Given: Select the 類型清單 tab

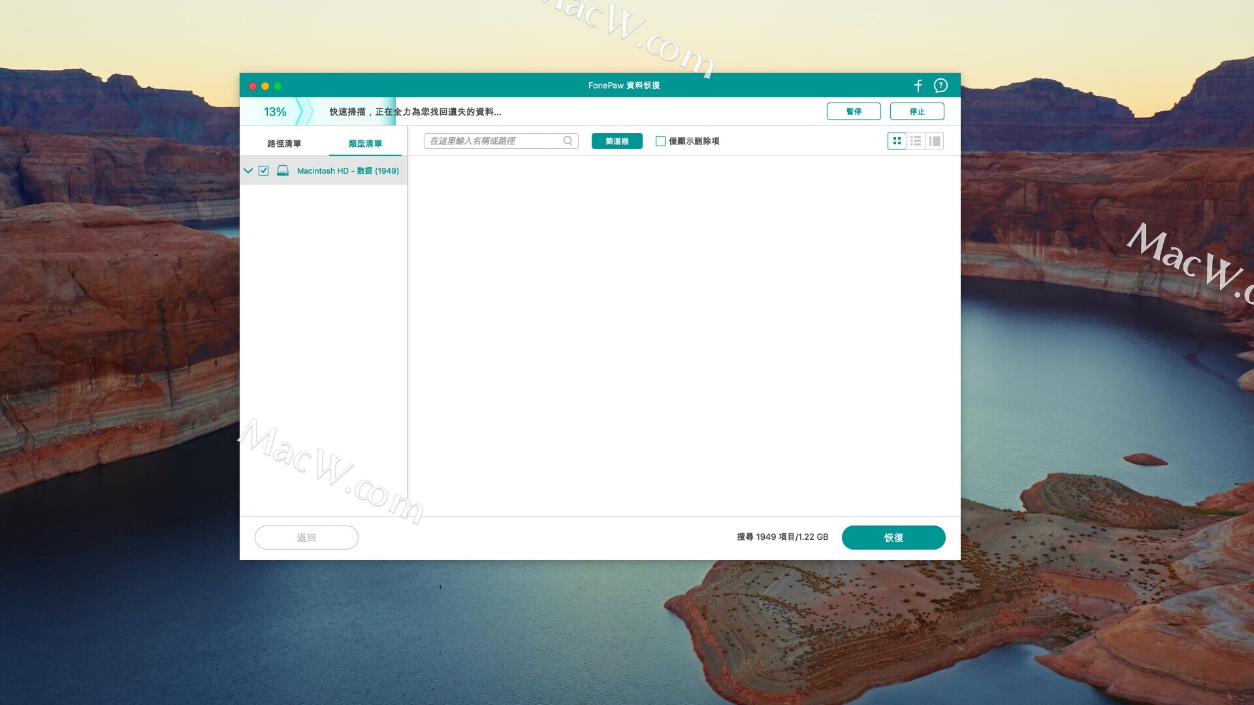Looking at the screenshot, I should click(x=365, y=144).
